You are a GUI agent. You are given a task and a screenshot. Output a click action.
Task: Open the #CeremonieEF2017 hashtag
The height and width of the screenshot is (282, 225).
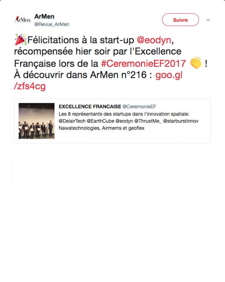click(x=144, y=63)
